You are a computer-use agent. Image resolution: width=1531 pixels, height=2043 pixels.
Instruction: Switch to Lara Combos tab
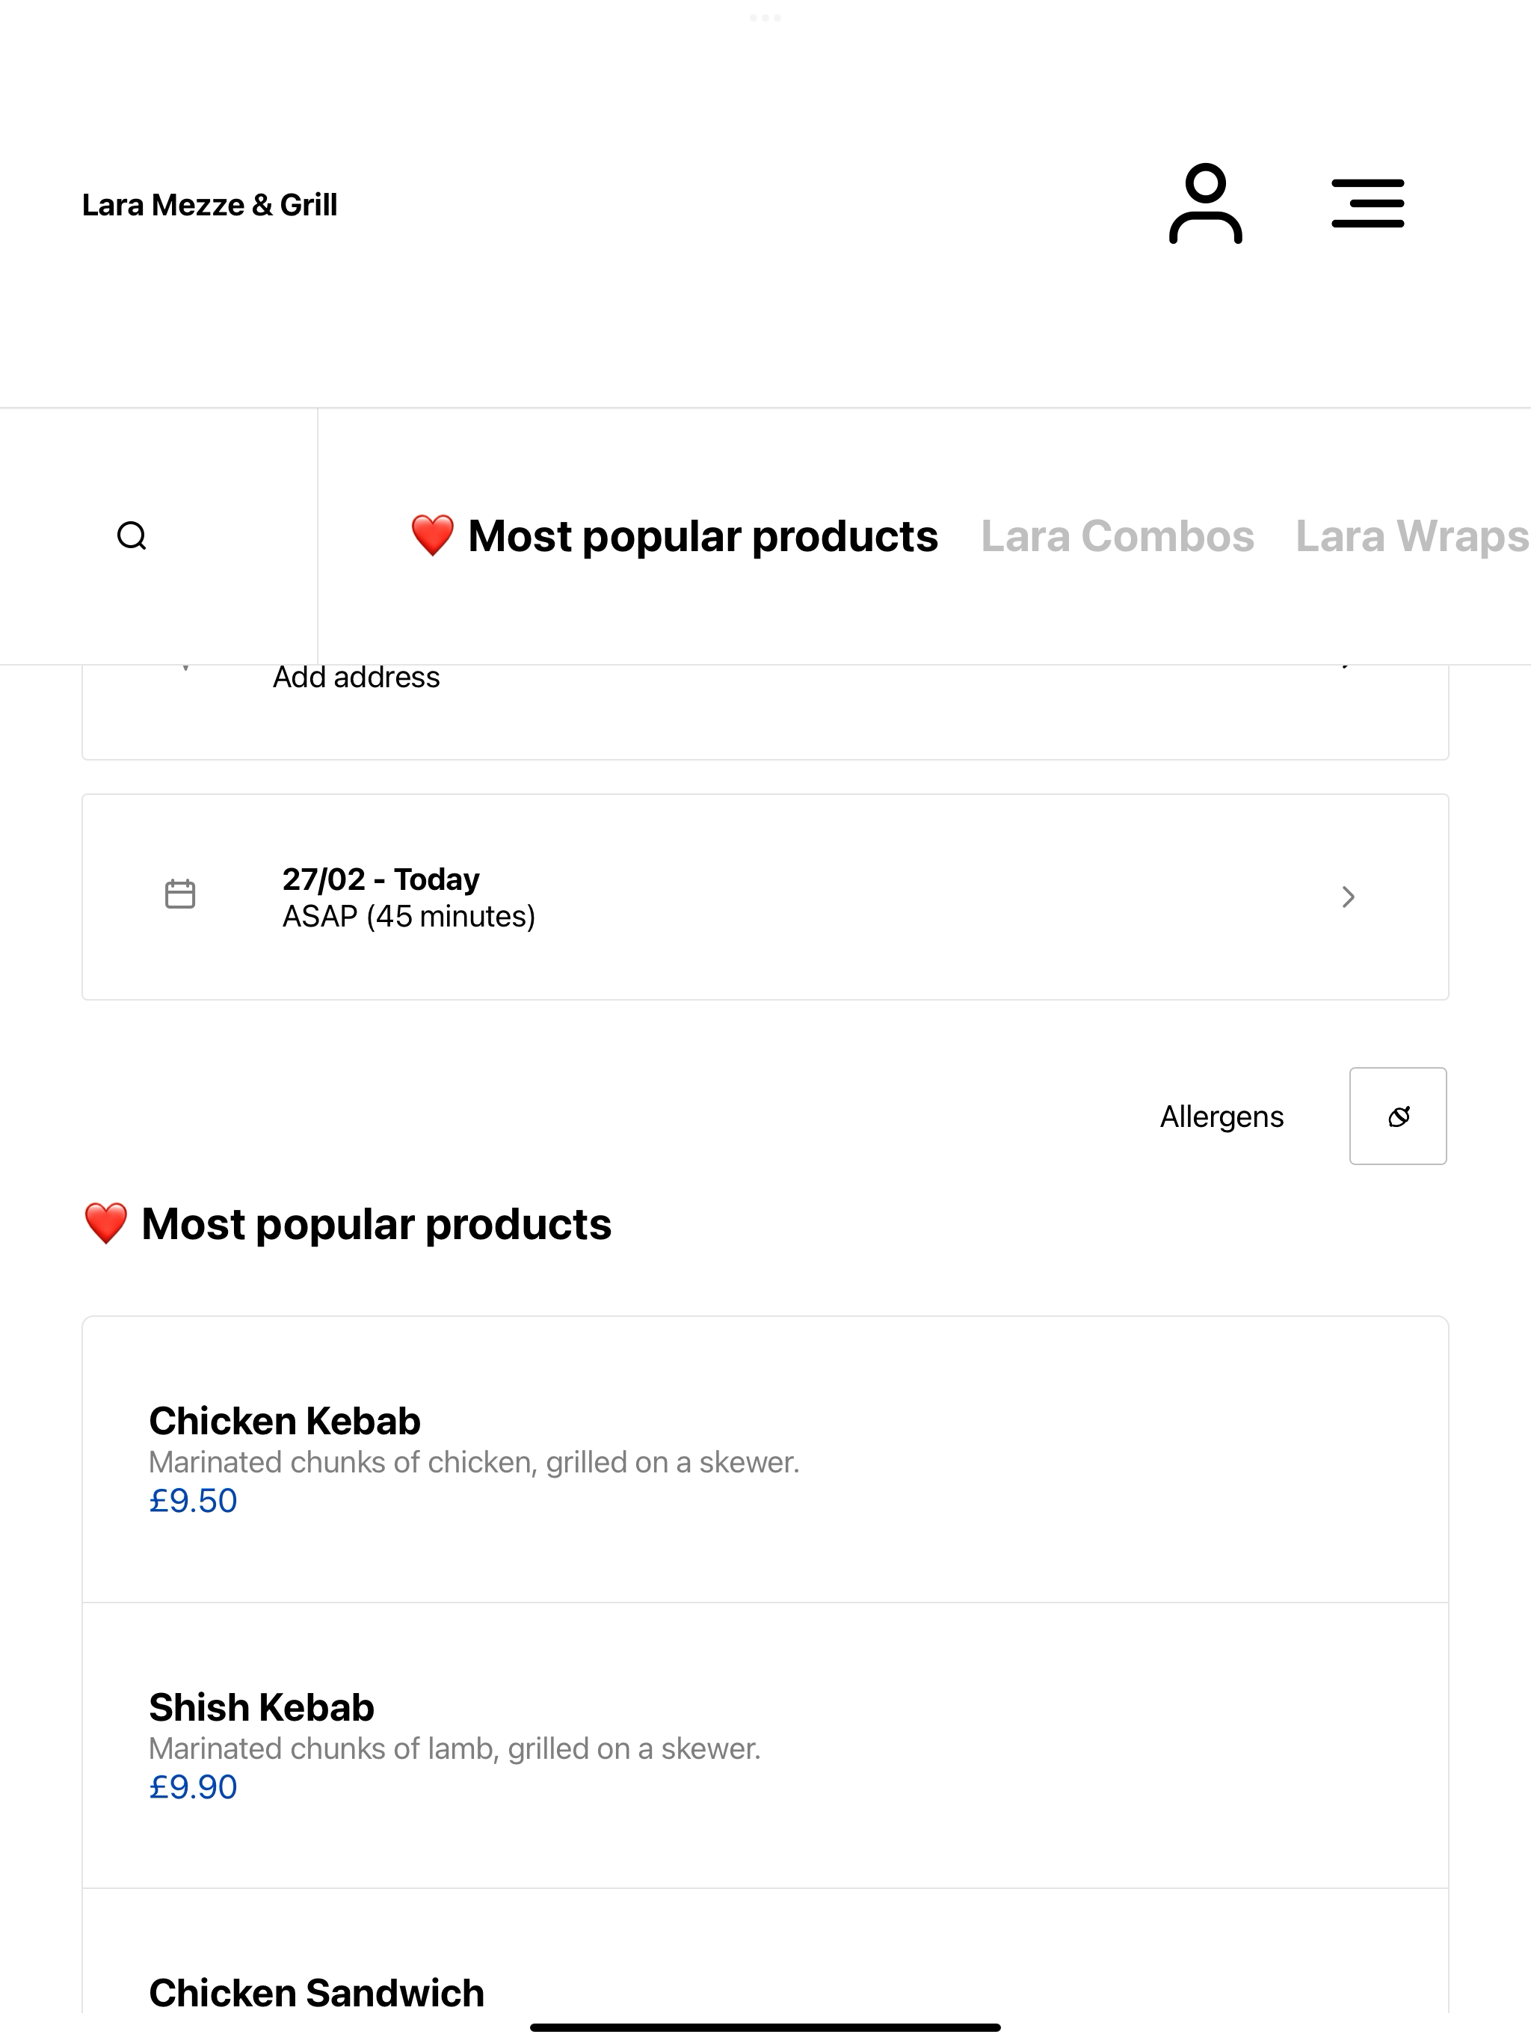(1118, 537)
